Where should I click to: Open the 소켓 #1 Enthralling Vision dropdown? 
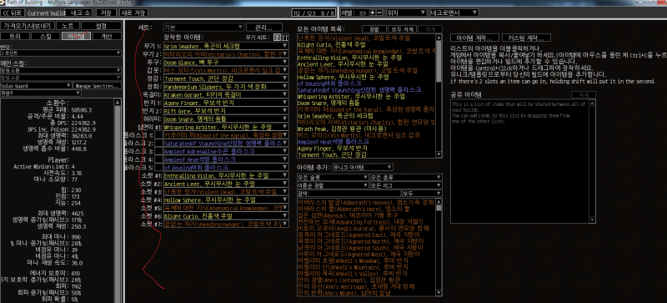pyautogui.click(x=226, y=175)
